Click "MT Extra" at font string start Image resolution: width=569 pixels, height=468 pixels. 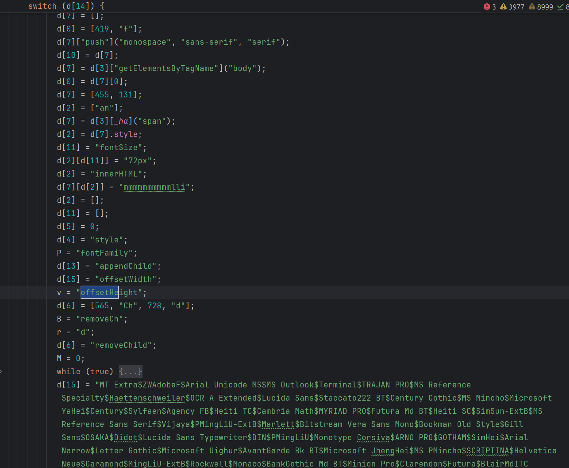coord(119,385)
